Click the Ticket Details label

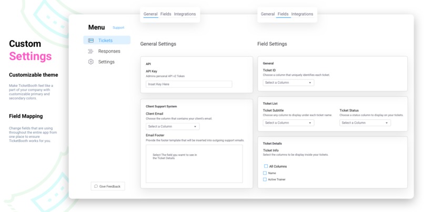[272, 144]
